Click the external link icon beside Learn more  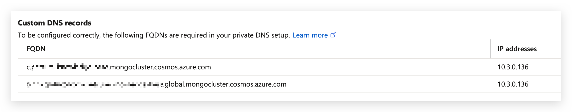tap(333, 35)
